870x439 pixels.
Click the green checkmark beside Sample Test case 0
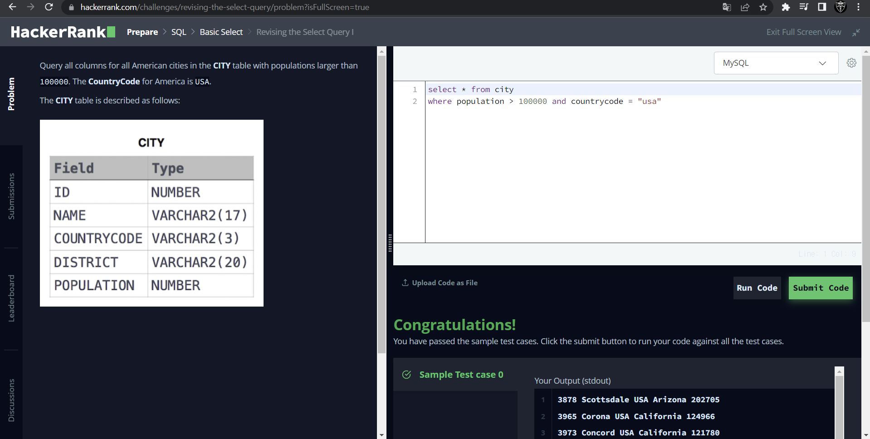click(406, 375)
